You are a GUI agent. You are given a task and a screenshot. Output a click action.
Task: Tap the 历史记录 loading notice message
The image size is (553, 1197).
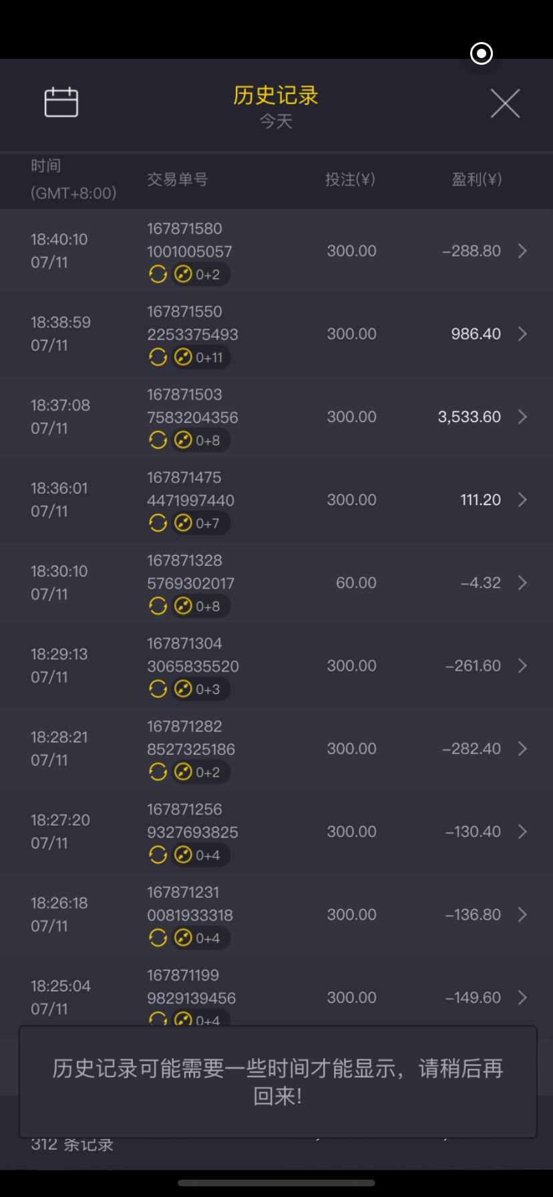277,1081
